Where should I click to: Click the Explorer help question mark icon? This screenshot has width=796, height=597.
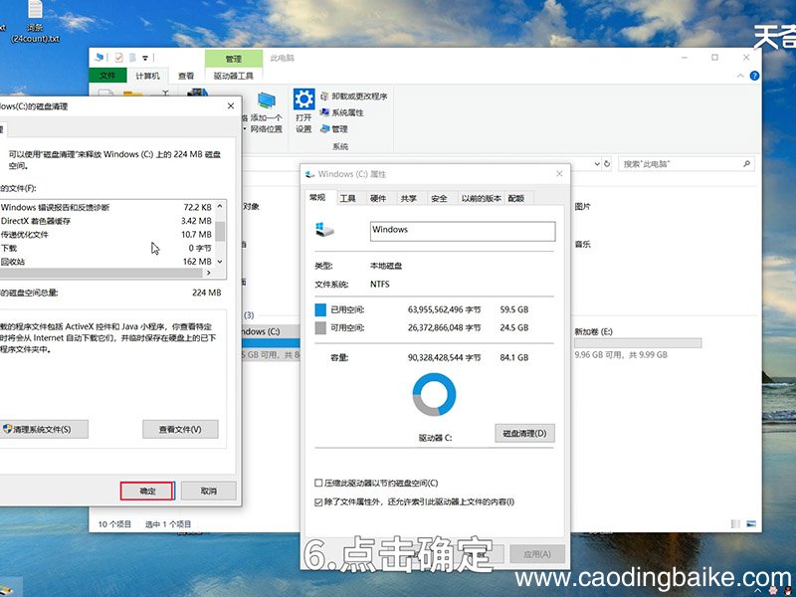[x=754, y=76]
